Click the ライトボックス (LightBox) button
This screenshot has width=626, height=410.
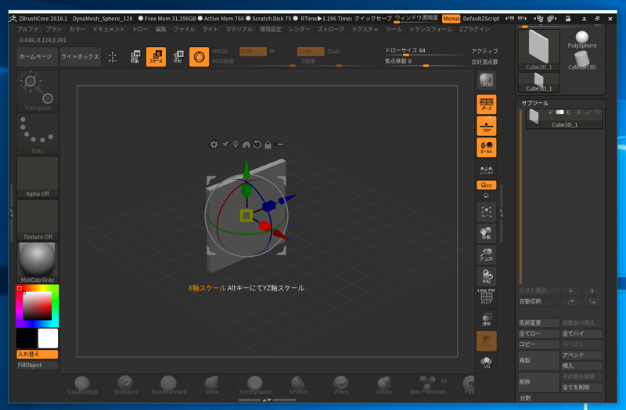click(80, 56)
